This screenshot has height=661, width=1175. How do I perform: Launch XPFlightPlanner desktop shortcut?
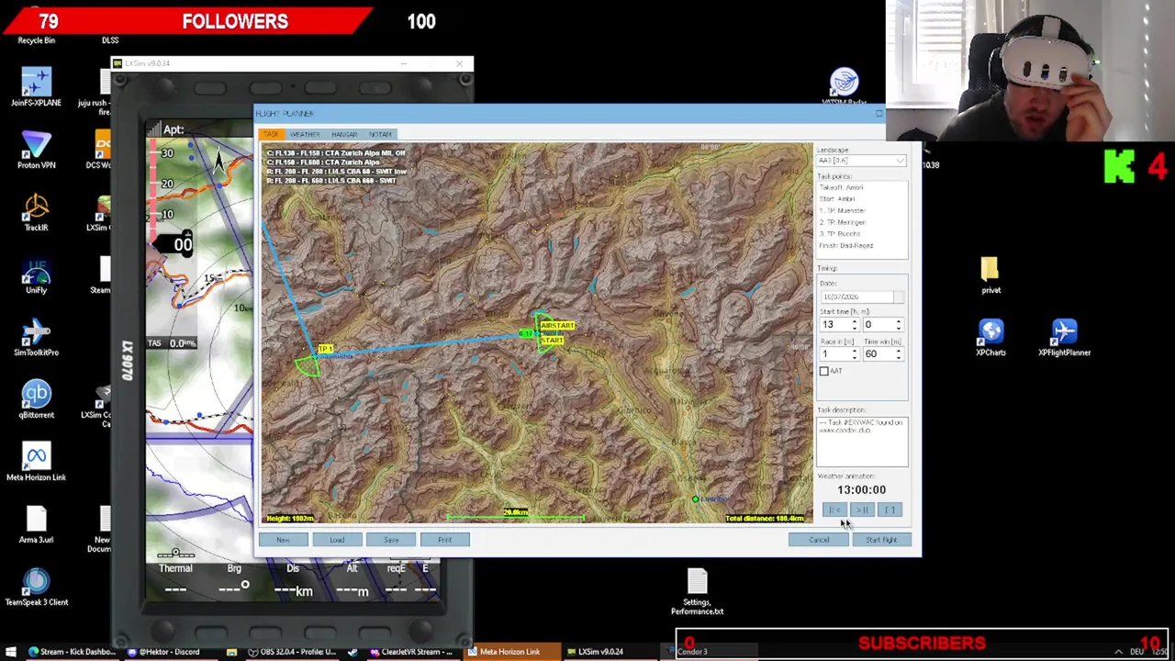[1064, 337]
